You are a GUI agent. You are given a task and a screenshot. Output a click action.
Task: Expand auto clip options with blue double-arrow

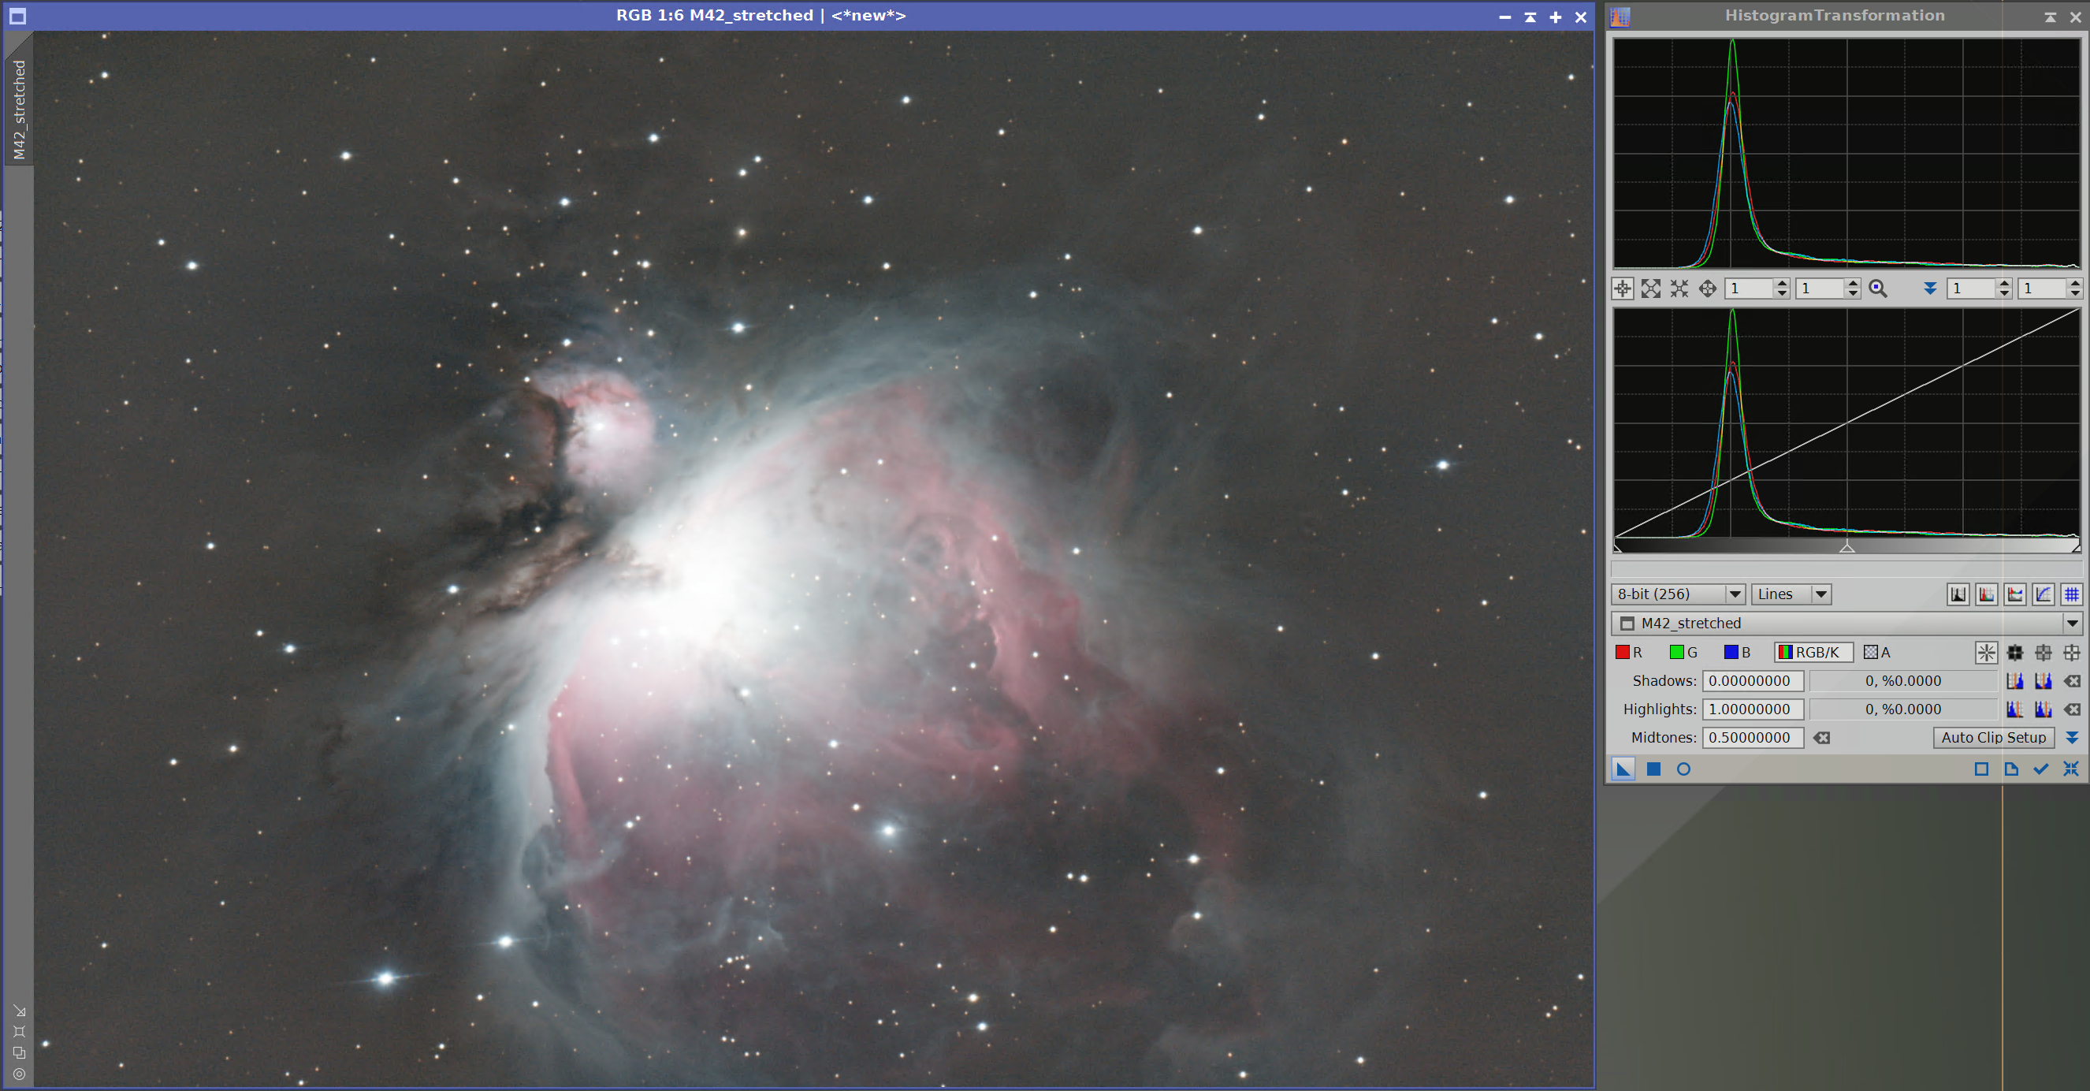tap(2071, 738)
